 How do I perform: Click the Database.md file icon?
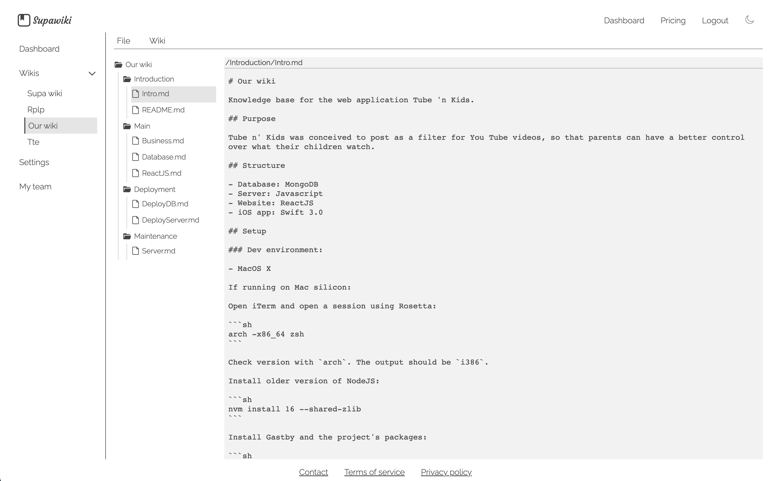[x=135, y=157]
